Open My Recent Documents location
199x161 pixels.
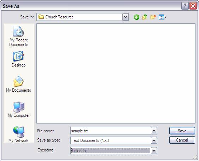point(19,36)
